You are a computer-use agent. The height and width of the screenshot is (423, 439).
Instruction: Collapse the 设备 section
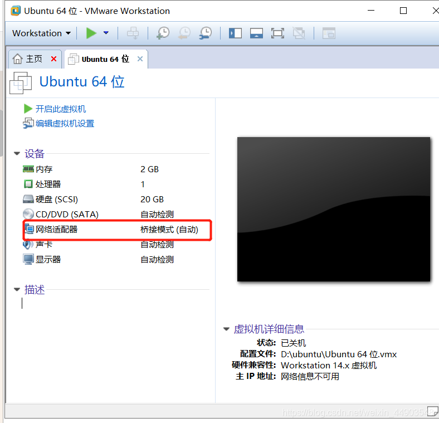(17, 153)
